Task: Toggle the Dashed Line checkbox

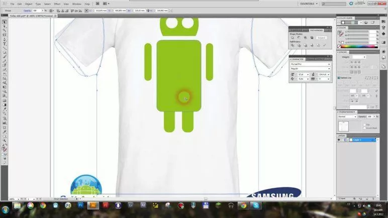Action: (339, 78)
